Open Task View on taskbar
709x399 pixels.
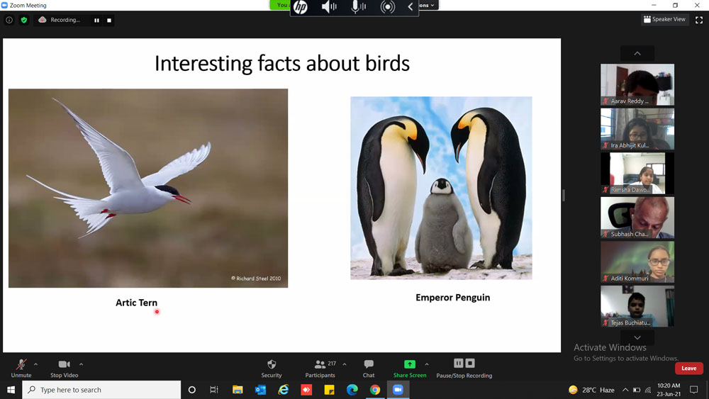tap(214, 390)
